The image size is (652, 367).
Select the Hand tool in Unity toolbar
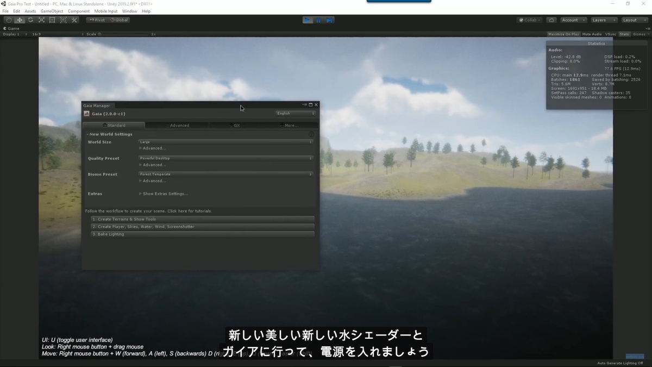click(x=9, y=20)
